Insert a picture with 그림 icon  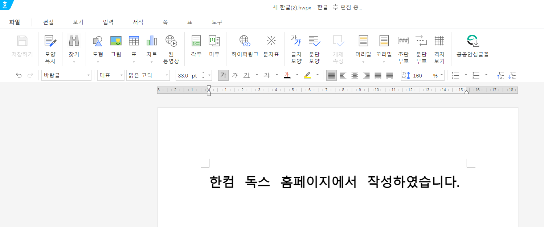coord(116,46)
